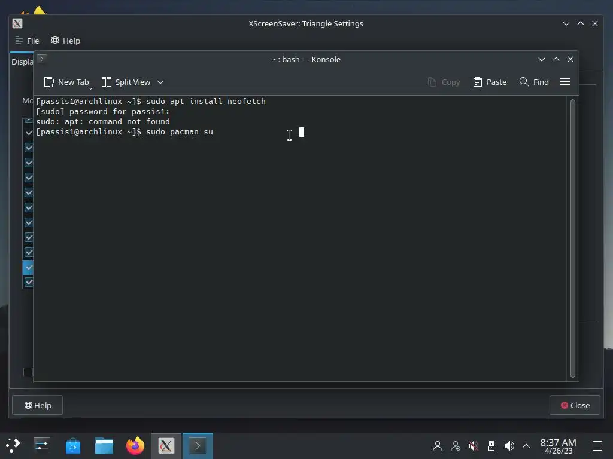Open Dolphin file manager from the taskbar
This screenshot has height=459, width=613.
pyautogui.click(x=104, y=445)
